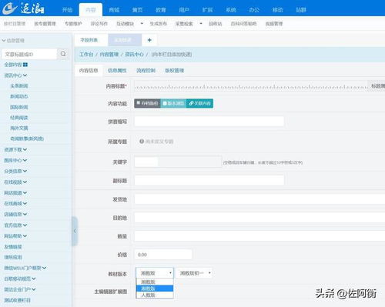Open the 商城 top menu
385x307 pixels.
[114, 10]
